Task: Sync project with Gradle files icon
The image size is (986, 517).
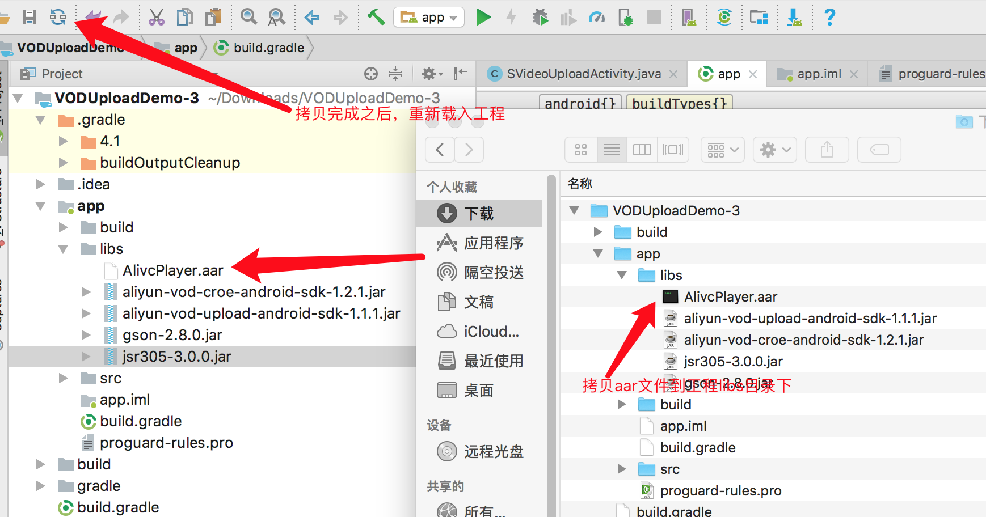Action: pos(724,17)
